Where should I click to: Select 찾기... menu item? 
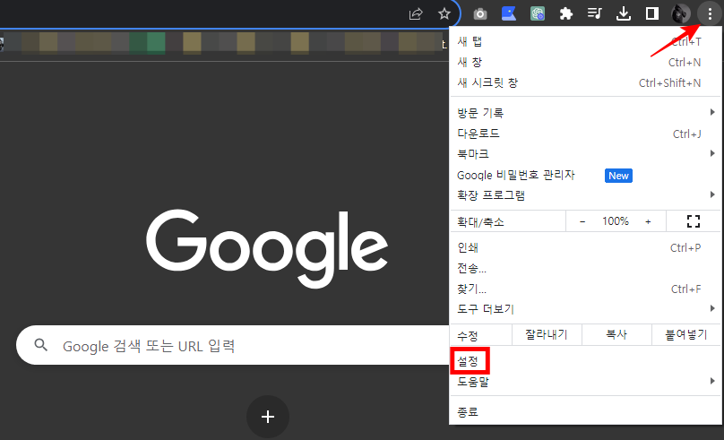[x=585, y=289]
